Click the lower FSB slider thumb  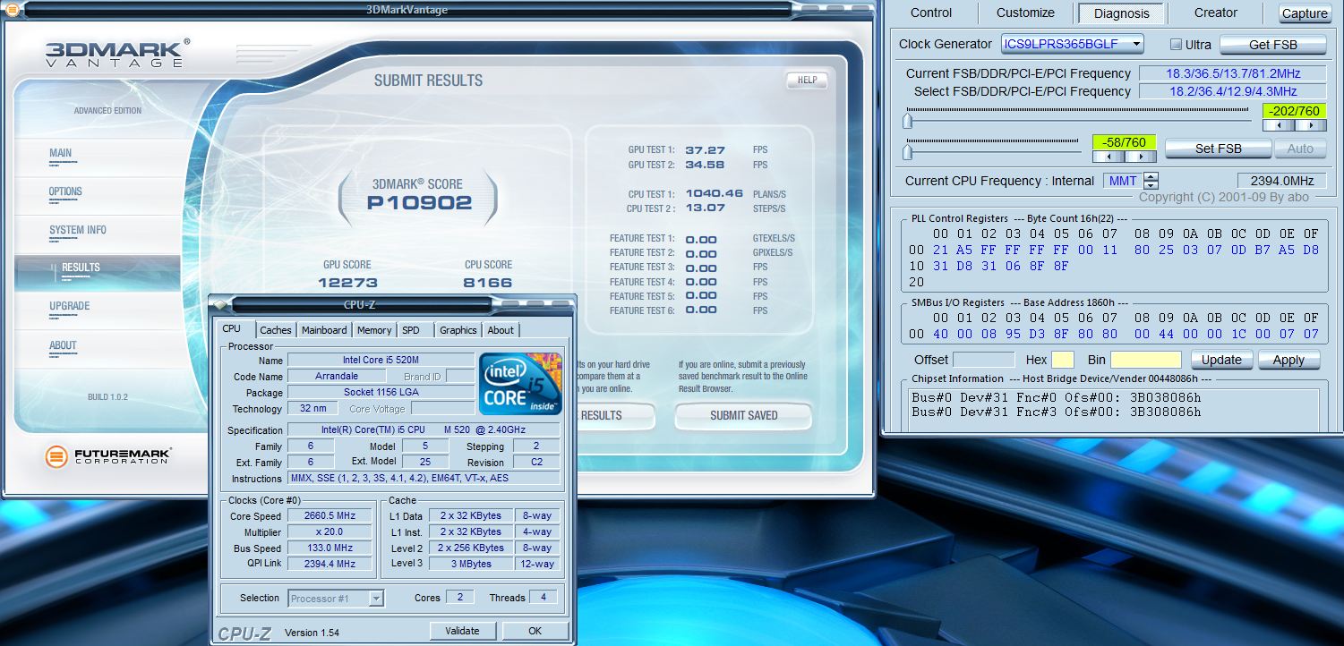908,150
